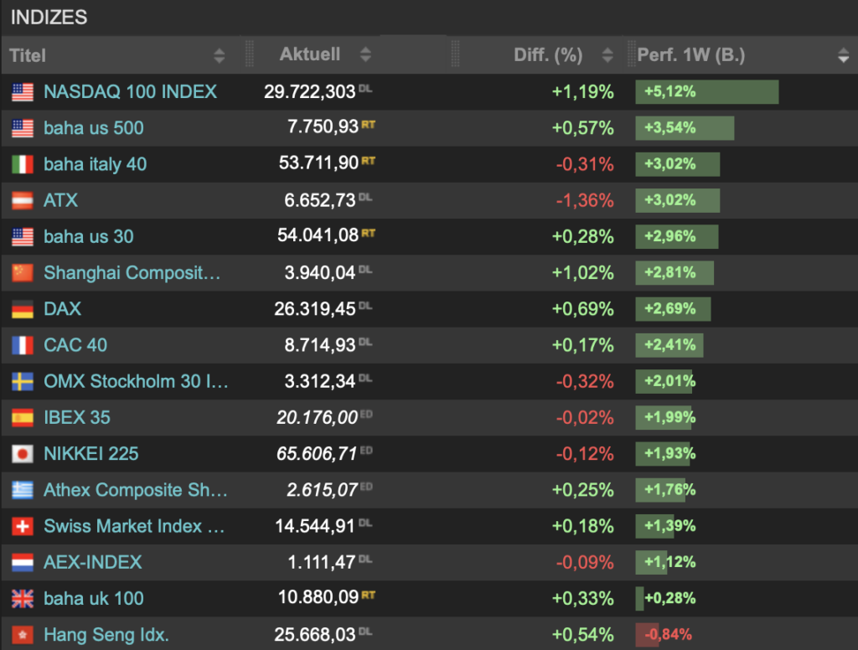Click the Italian flag beside baha italy 40
The height and width of the screenshot is (650, 858).
(23, 164)
